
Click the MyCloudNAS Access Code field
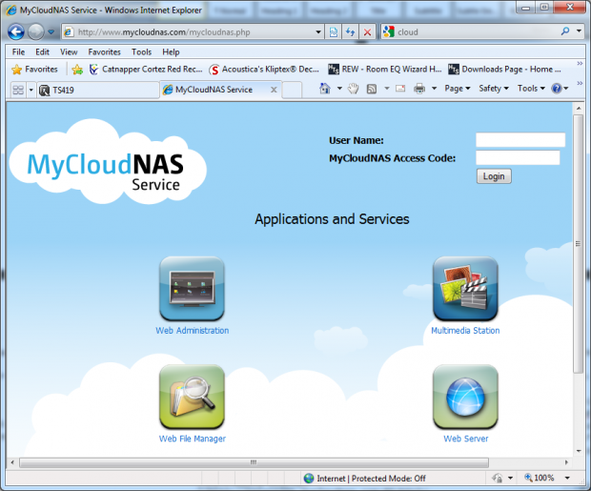(518, 157)
